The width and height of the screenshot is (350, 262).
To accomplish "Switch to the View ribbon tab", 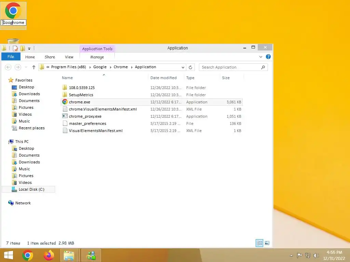I will click(x=69, y=57).
